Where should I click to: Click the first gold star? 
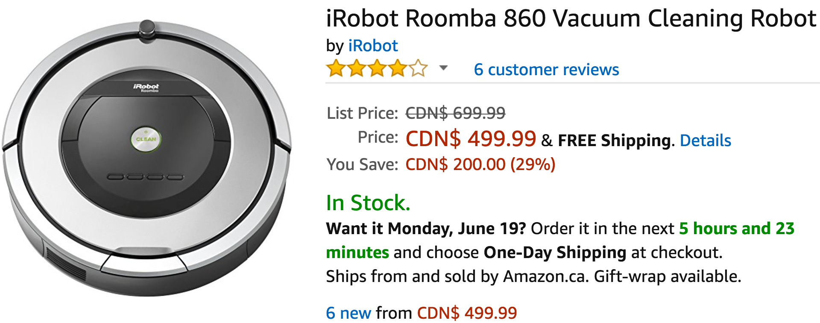tap(336, 69)
